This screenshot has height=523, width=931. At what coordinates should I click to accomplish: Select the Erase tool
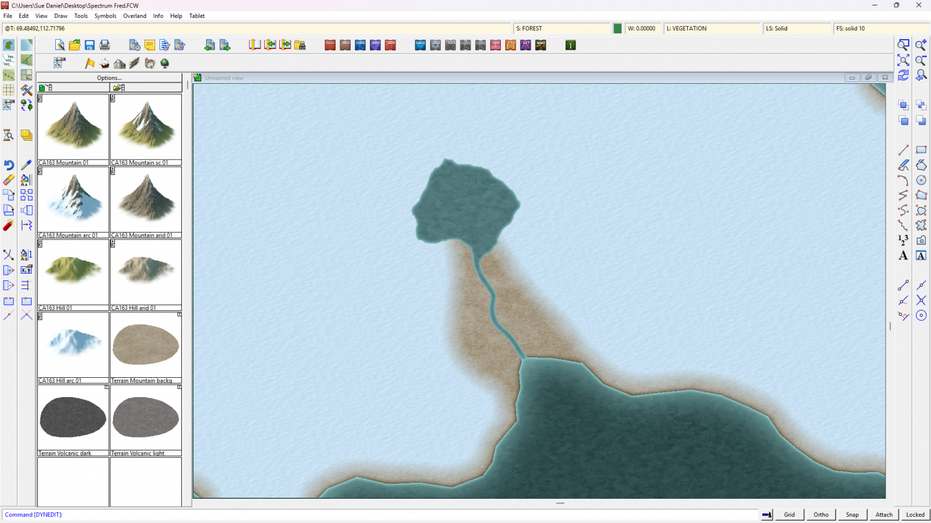[x=9, y=180]
